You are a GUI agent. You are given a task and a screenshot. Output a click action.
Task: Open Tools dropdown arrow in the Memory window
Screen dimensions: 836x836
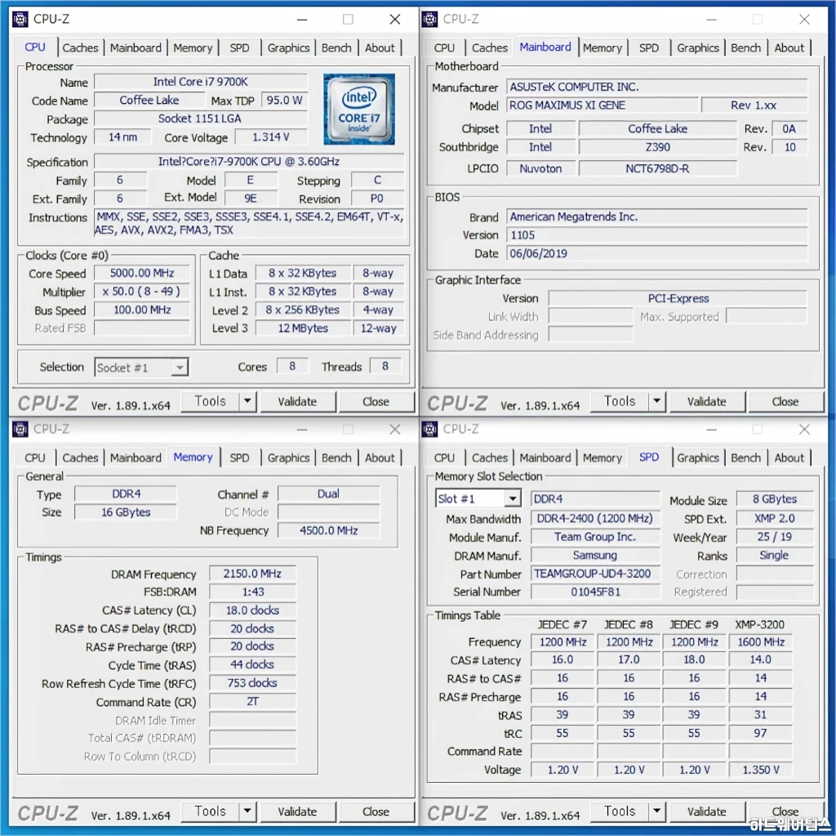(x=247, y=811)
